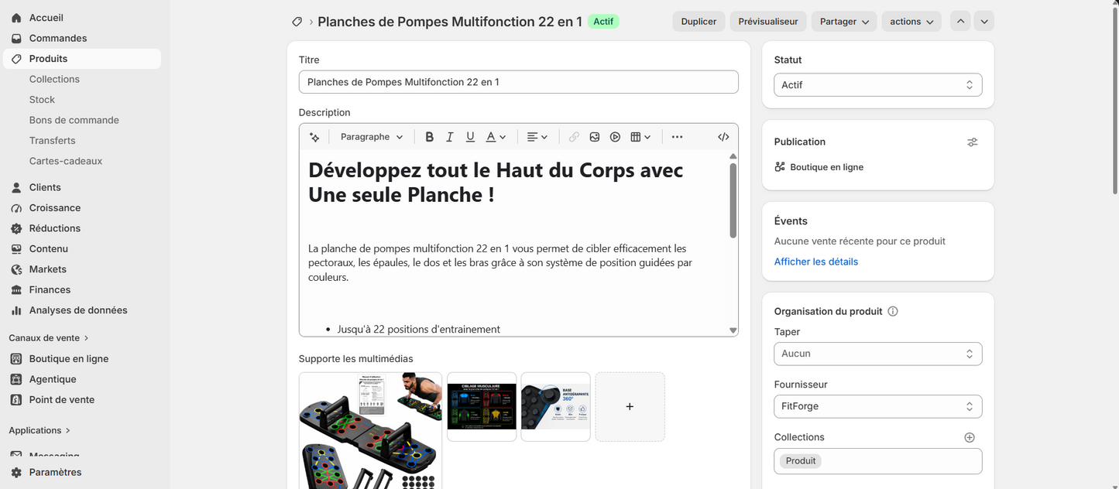Click the Point de vente bag icon
This screenshot has height=489, width=1119.
(x=16, y=400)
